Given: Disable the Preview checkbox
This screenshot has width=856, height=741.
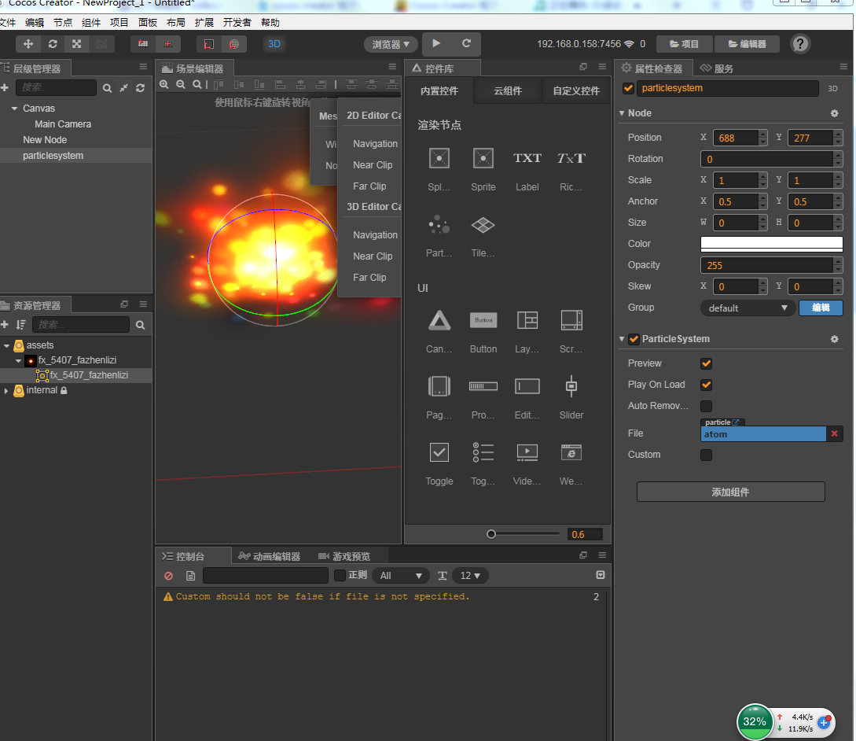Looking at the screenshot, I should pos(706,363).
